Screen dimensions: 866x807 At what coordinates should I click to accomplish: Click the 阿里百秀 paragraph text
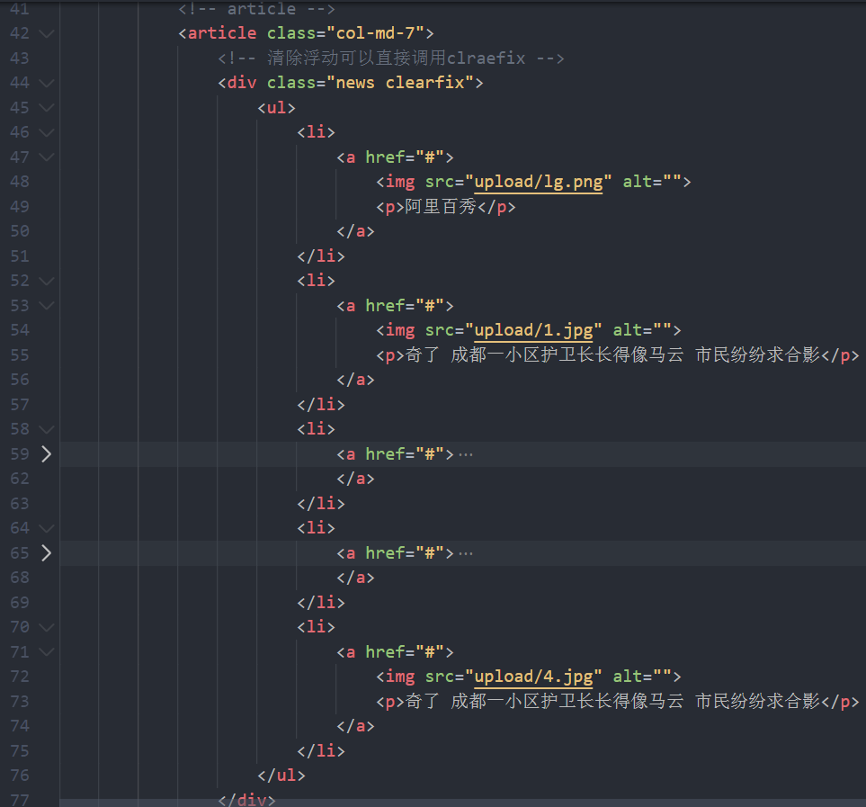pos(441,207)
